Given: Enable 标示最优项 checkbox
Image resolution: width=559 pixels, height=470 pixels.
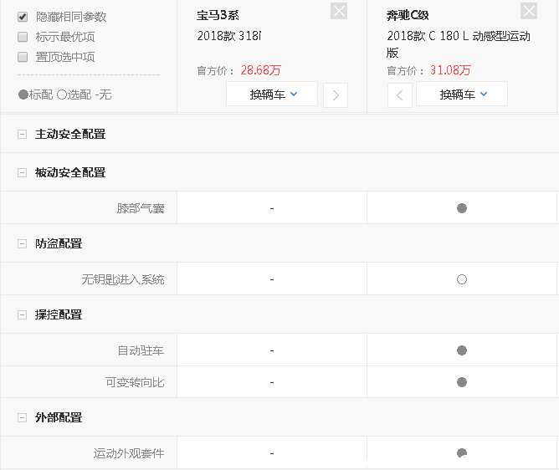Looking at the screenshot, I should 23,37.
